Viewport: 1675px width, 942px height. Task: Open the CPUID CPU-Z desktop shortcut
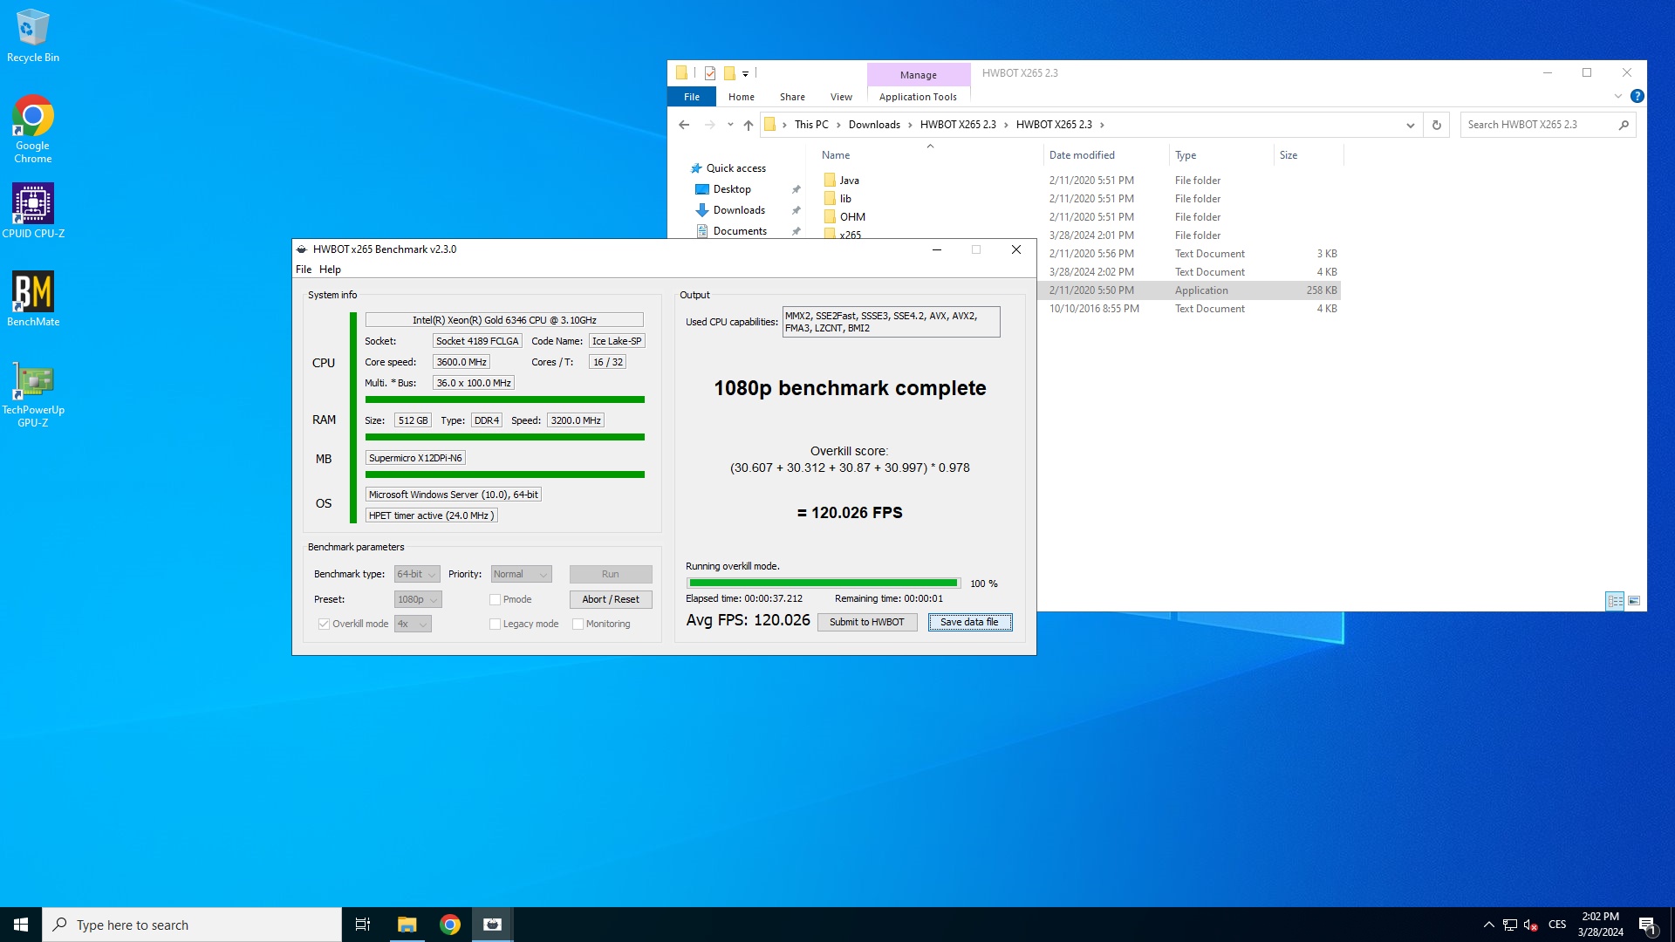33,210
